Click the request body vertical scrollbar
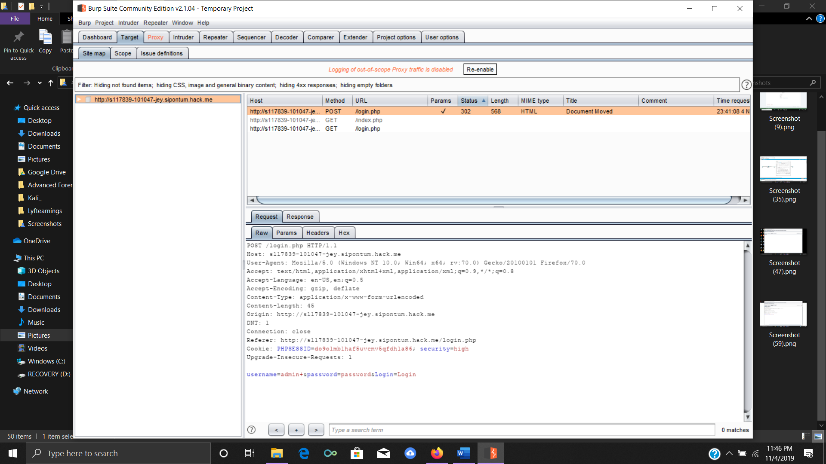This screenshot has height=464, width=826. click(x=747, y=331)
